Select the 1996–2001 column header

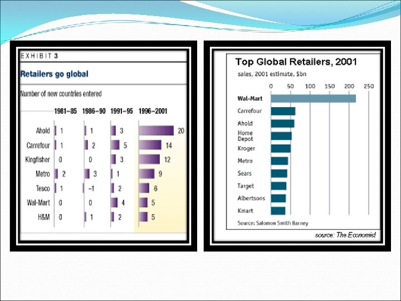[x=153, y=111]
